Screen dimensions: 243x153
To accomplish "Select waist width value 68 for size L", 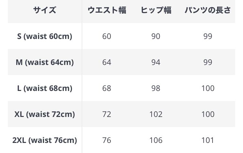I will [x=107, y=88].
